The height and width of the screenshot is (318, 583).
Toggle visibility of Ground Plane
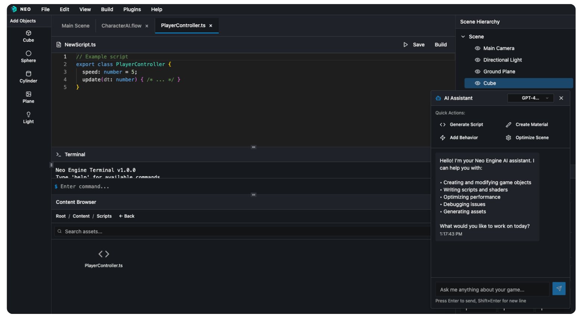(x=477, y=72)
